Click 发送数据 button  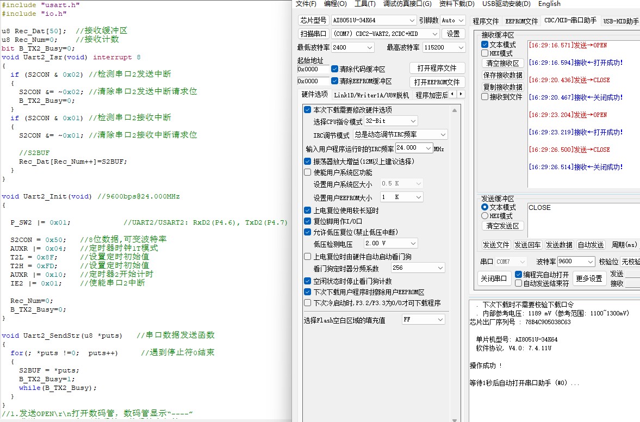[559, 245]
